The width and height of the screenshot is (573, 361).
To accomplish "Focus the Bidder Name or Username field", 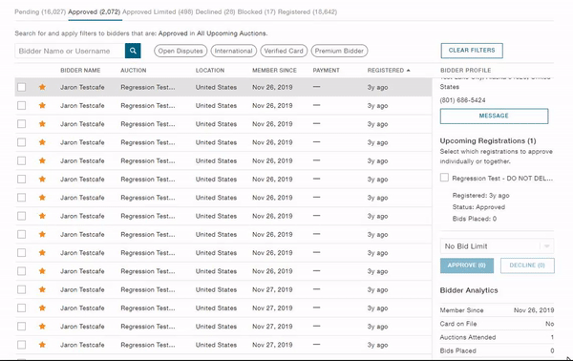I will point(70,51).
